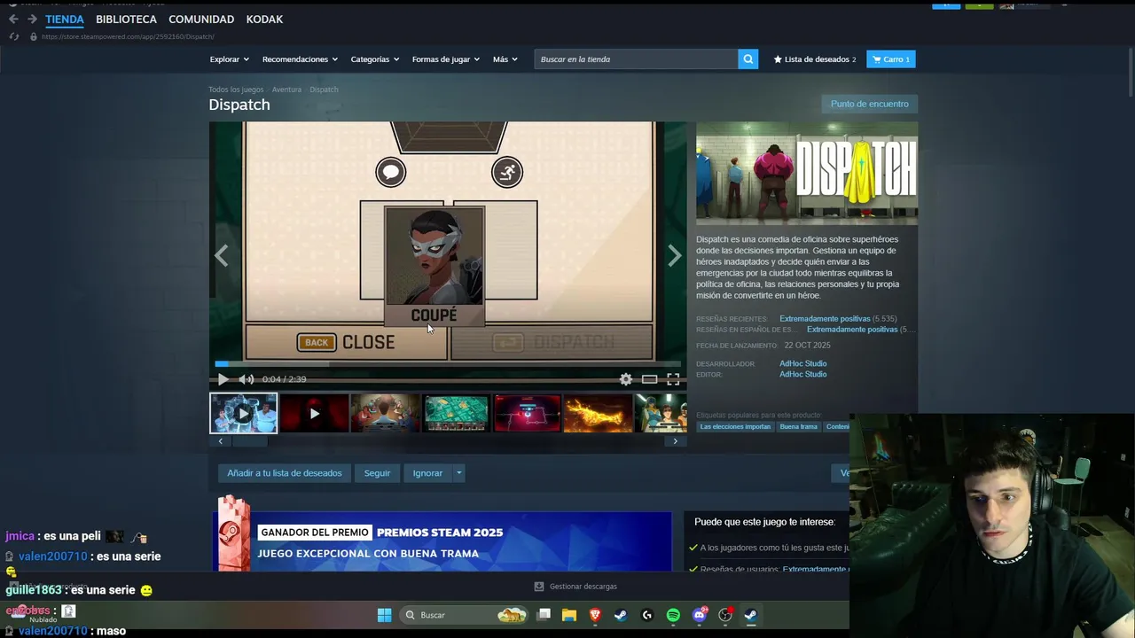Play the trailer video

coord(223,379)
